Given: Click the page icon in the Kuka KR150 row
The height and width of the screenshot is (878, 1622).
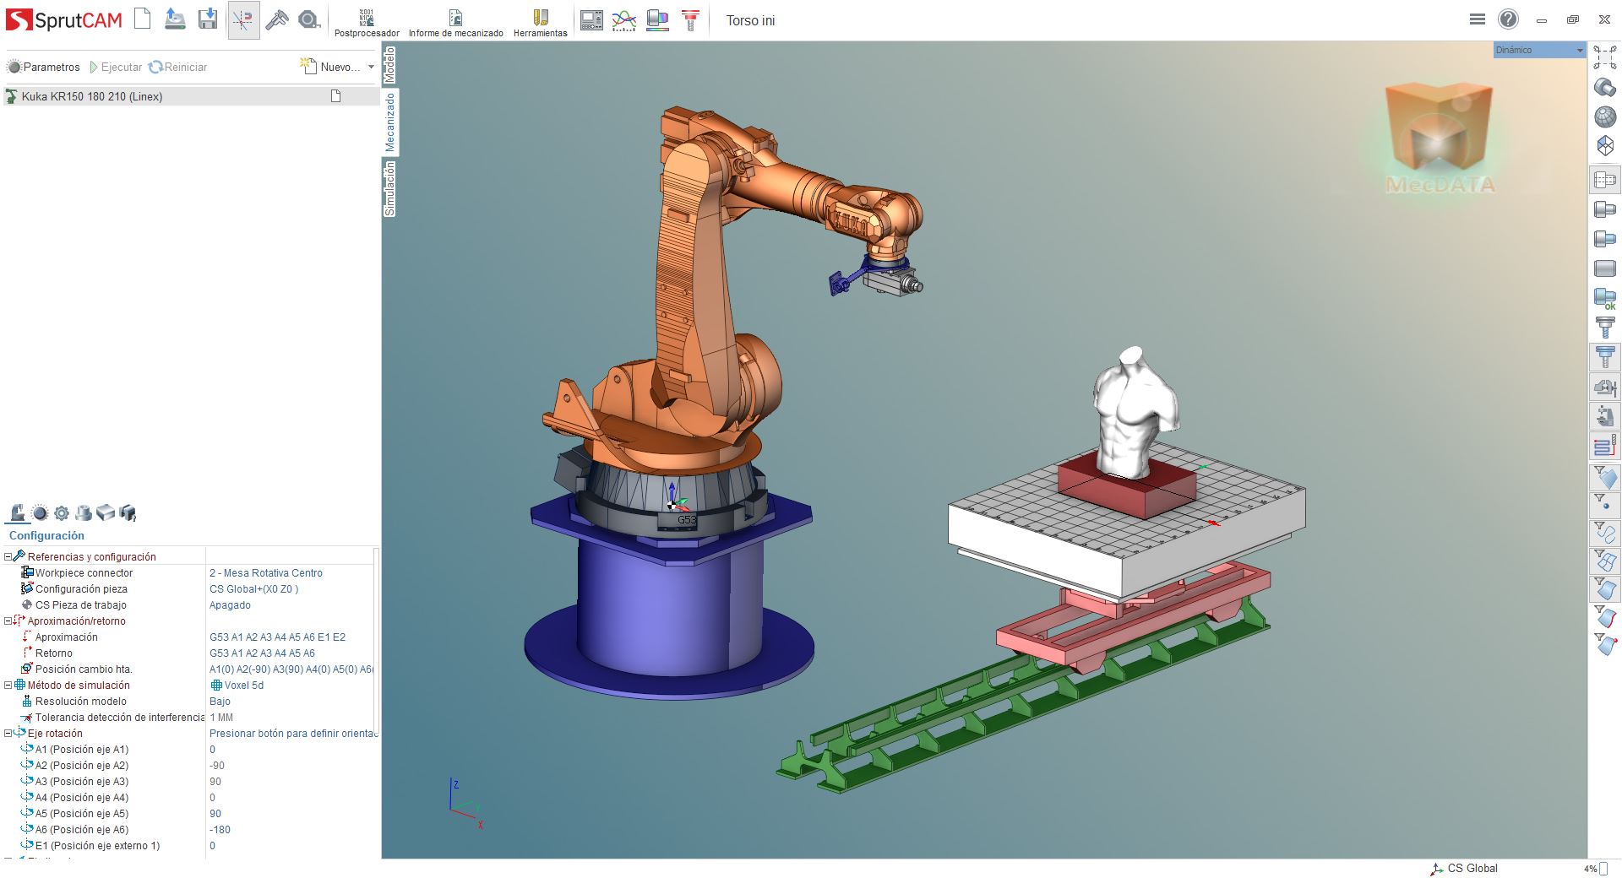Looking at the screenshot, I should click(x=336, y=96).
